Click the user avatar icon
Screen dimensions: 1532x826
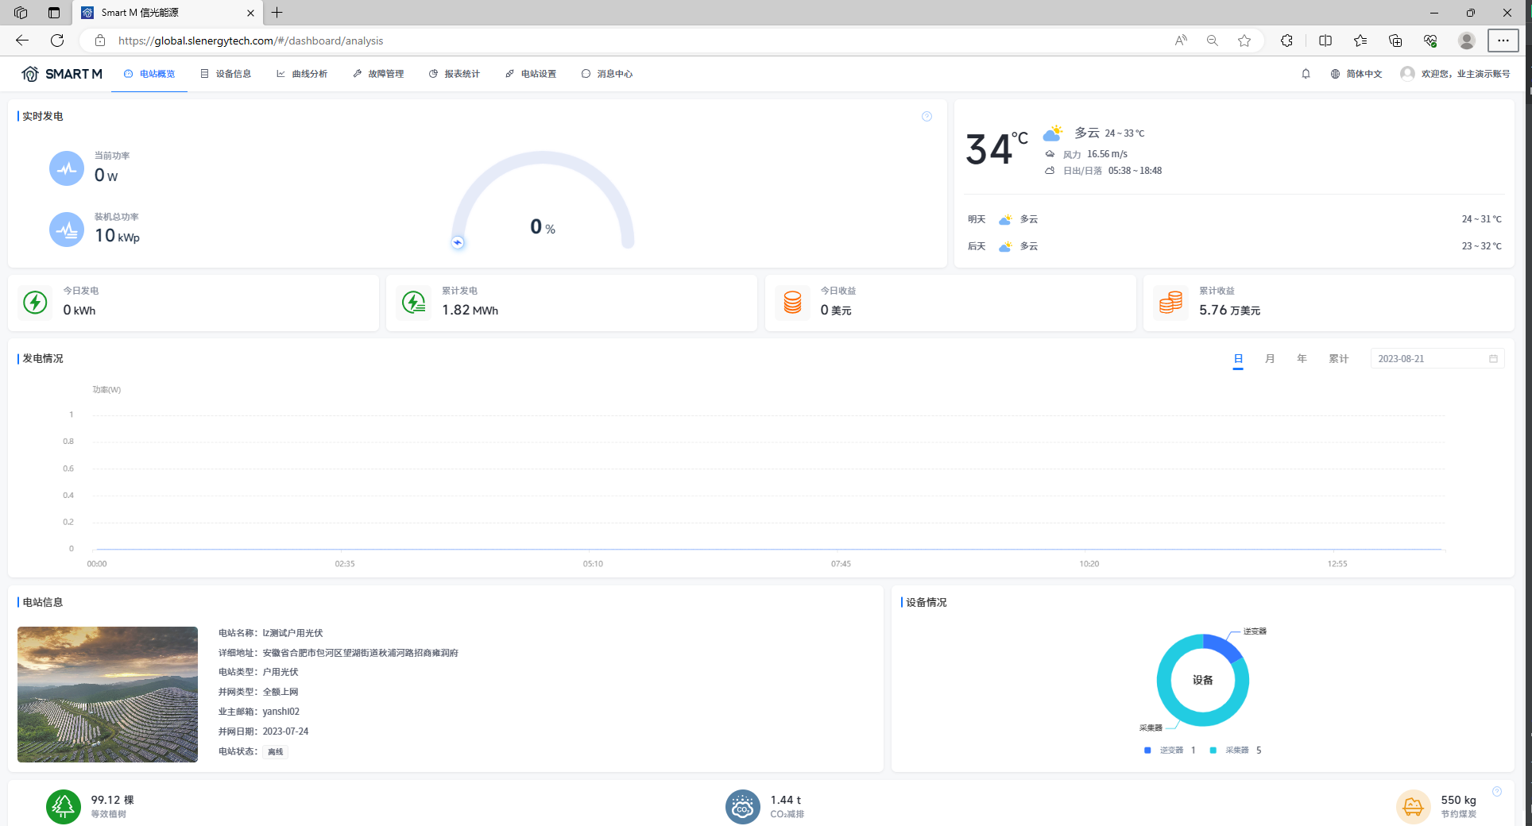(x=1407, y=74)
